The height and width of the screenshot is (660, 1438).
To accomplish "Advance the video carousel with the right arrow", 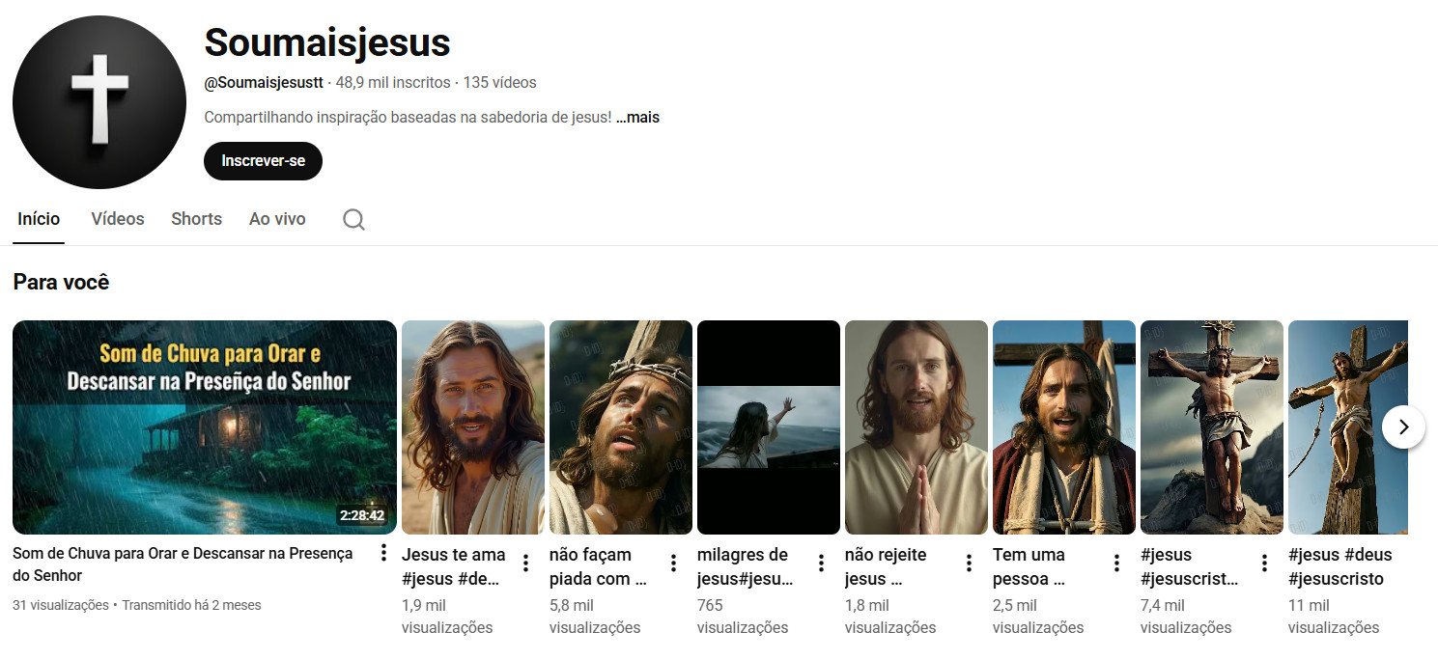I will coord(1403,426).
